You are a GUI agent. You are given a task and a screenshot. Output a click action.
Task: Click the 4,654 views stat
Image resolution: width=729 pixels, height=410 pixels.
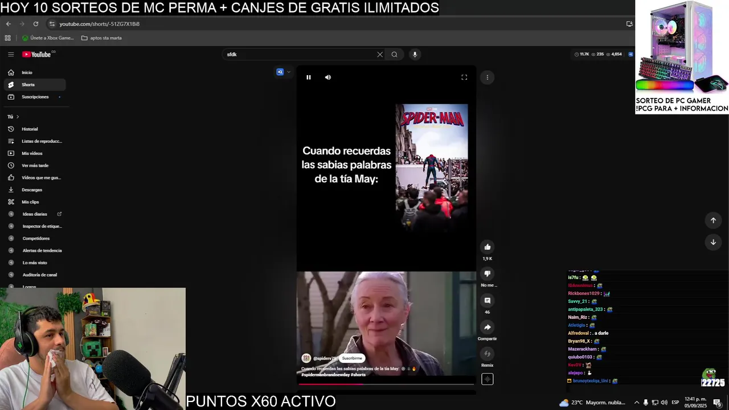615,54
